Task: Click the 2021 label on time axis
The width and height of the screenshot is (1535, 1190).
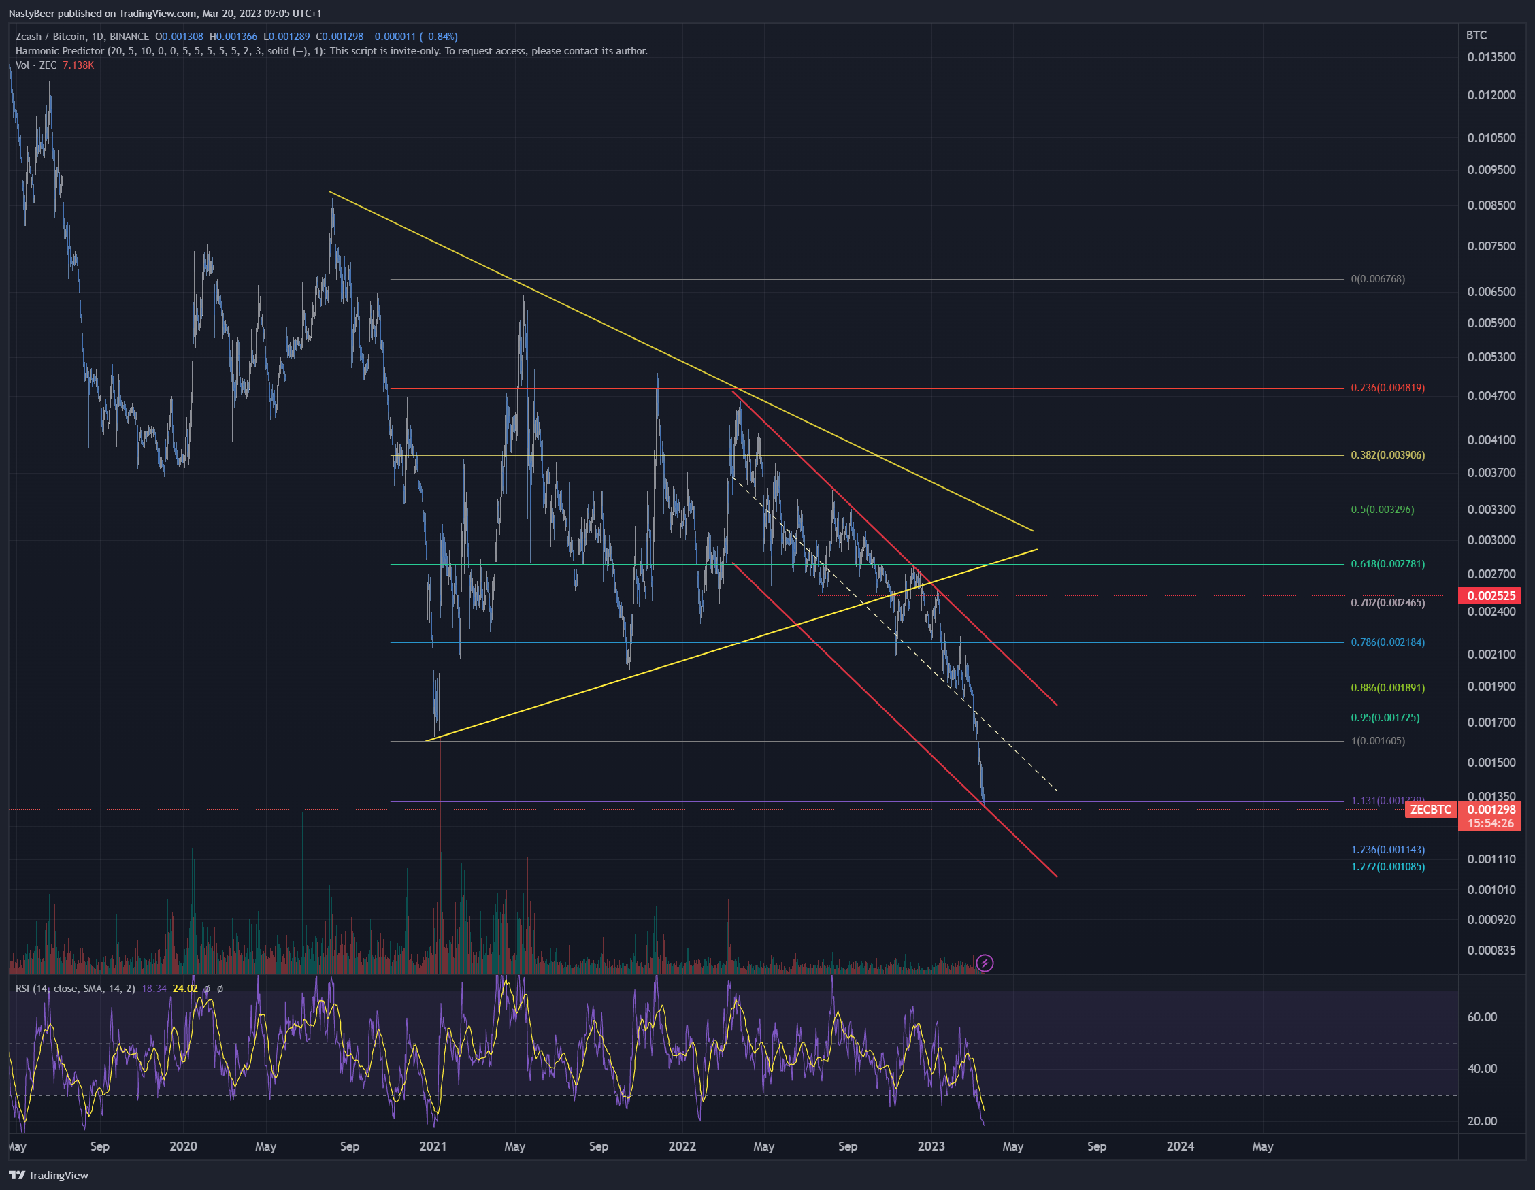Action: tap(433, 1146)
